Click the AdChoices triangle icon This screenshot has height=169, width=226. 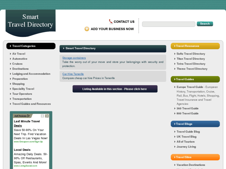click(28, 116)
